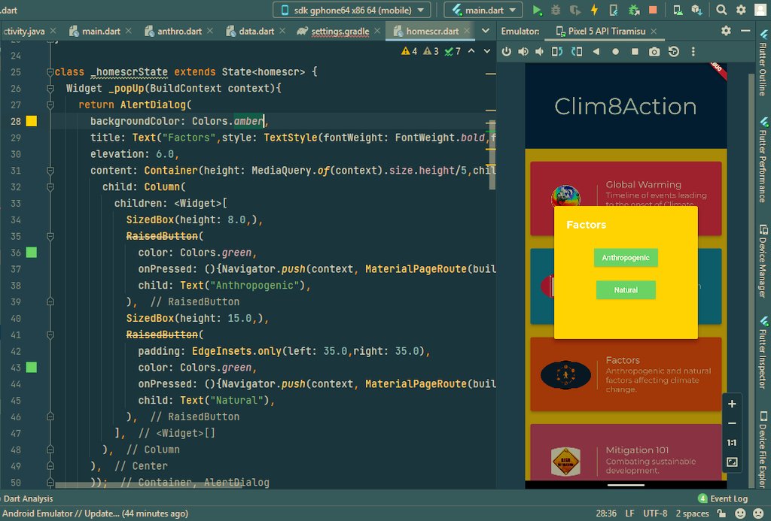Viewport: 771px width, 521px height.
Task: Zoom out emulator minus button
Action: click(732, 423)
